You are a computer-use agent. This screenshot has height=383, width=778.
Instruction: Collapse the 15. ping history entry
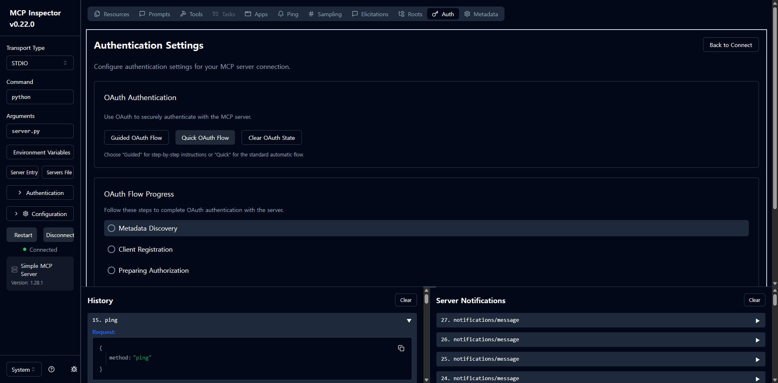pyautogui.click(x=252, y=320)
